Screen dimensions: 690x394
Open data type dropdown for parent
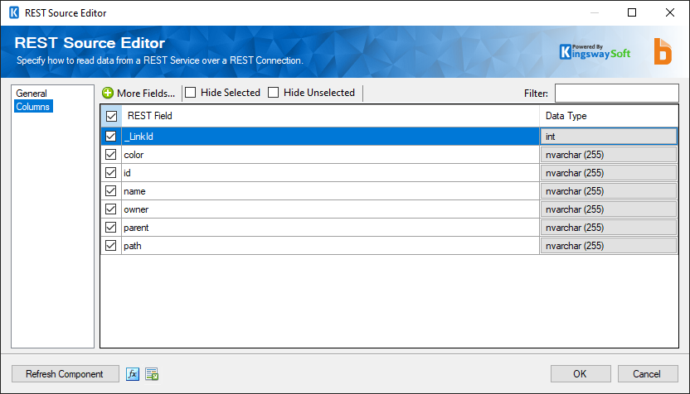(609, 228)
